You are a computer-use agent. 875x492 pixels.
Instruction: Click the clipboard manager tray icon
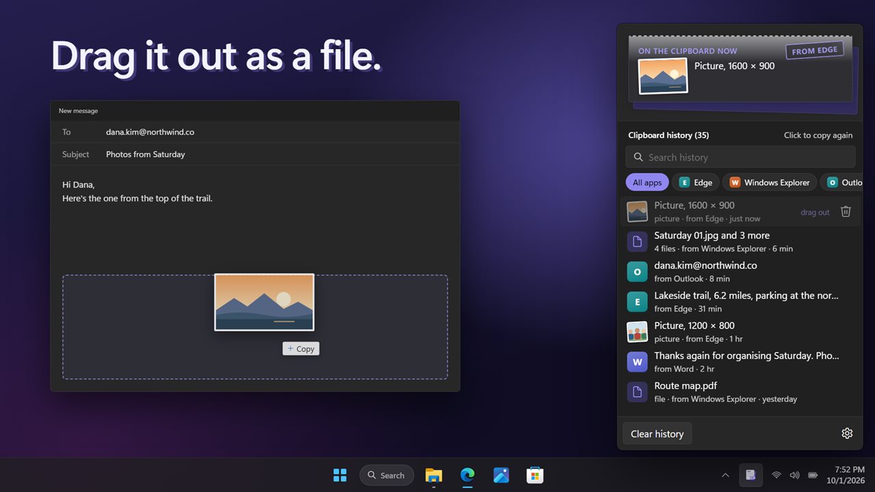[x=751, y=475]
